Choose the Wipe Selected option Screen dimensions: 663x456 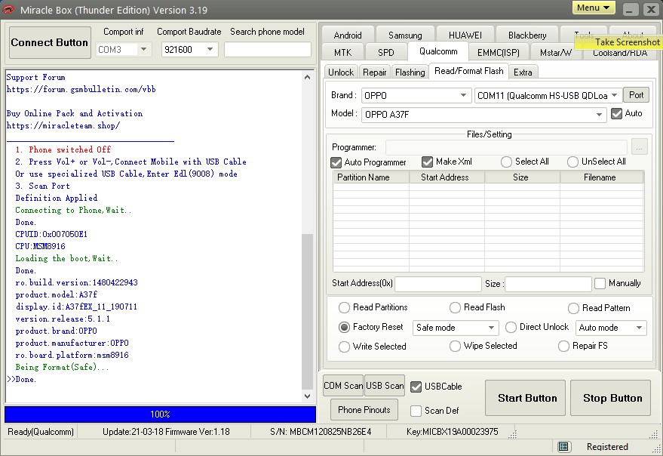pyautogui.click(x=455, y=347)
